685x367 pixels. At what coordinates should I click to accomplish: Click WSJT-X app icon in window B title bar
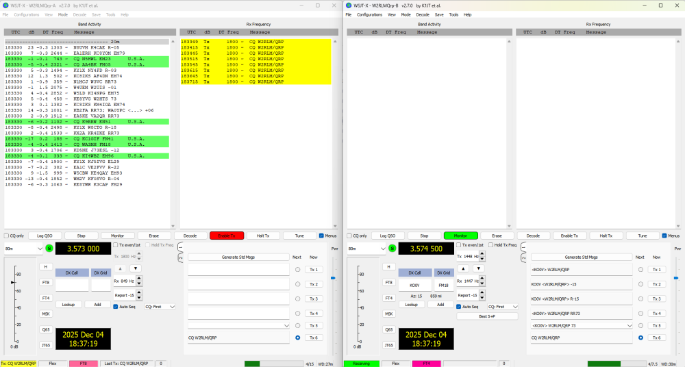[x=349, y=5]
